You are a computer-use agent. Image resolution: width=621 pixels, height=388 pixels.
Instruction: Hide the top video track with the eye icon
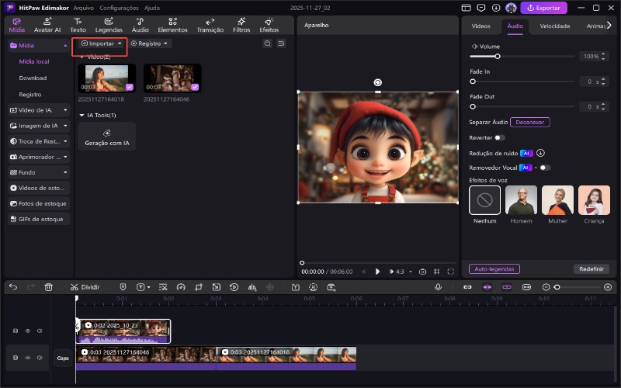(27, 331)
